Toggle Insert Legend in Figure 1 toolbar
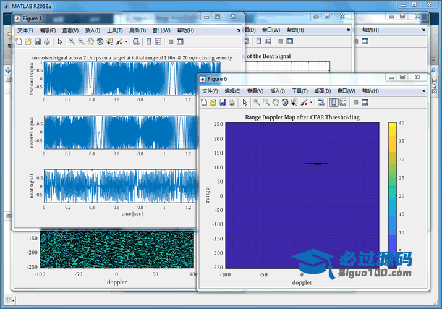Image resolution: width=442 pixels, height=309 pixels. coord(158,41)
